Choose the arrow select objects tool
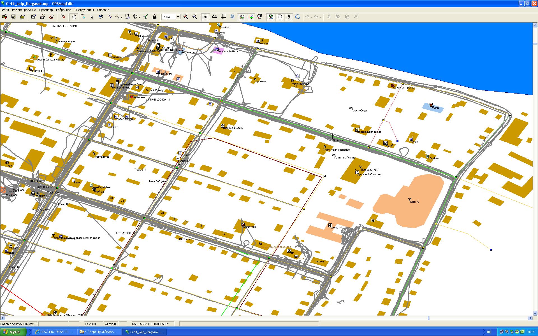Image resolution: width=538 pixels, height=336 pixels. point(92,17)
